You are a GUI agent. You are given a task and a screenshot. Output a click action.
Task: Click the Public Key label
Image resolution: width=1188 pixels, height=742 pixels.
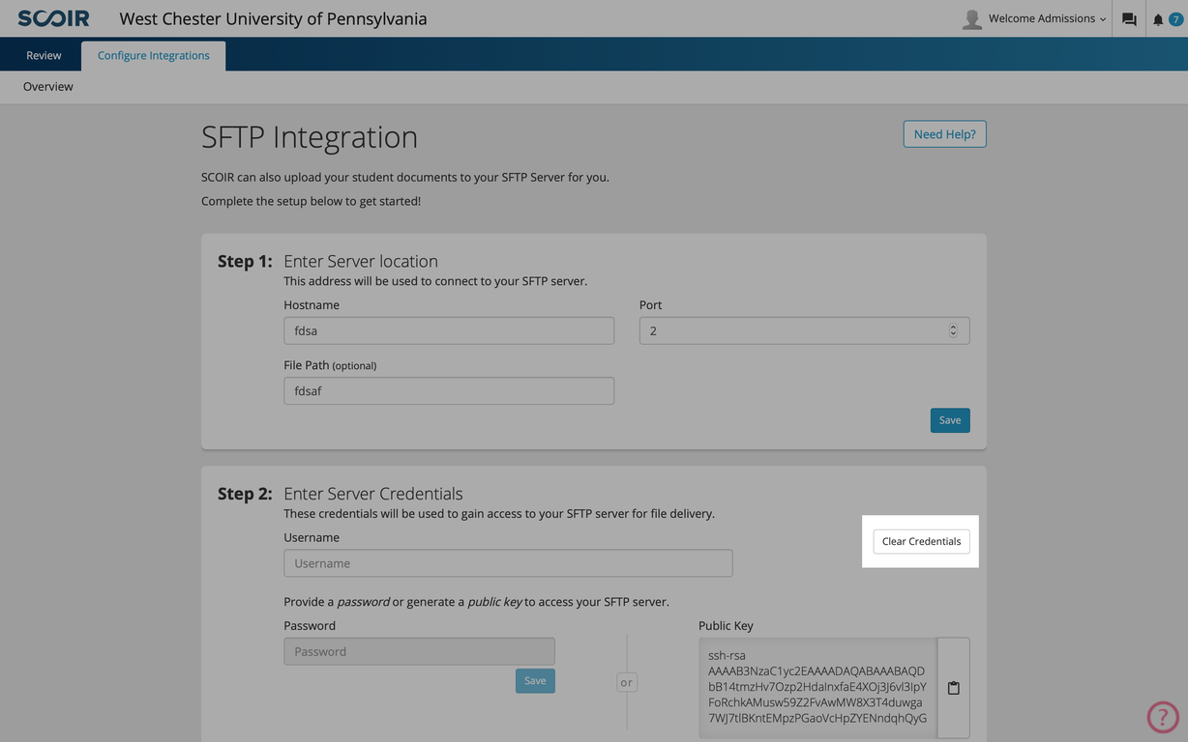click(x=726, y=625)
